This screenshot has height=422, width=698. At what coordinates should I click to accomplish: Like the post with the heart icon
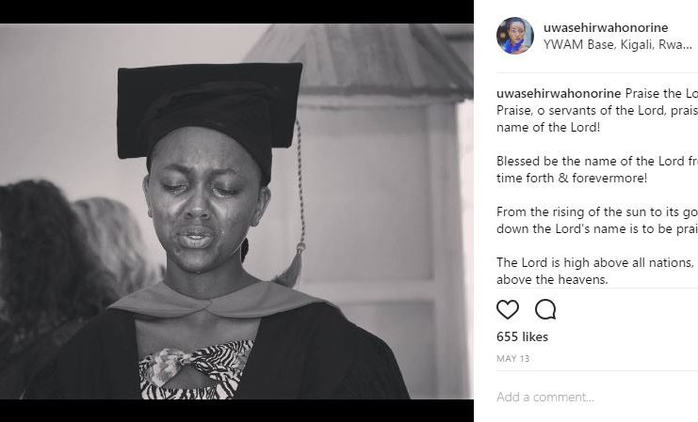tap(508, 309)
